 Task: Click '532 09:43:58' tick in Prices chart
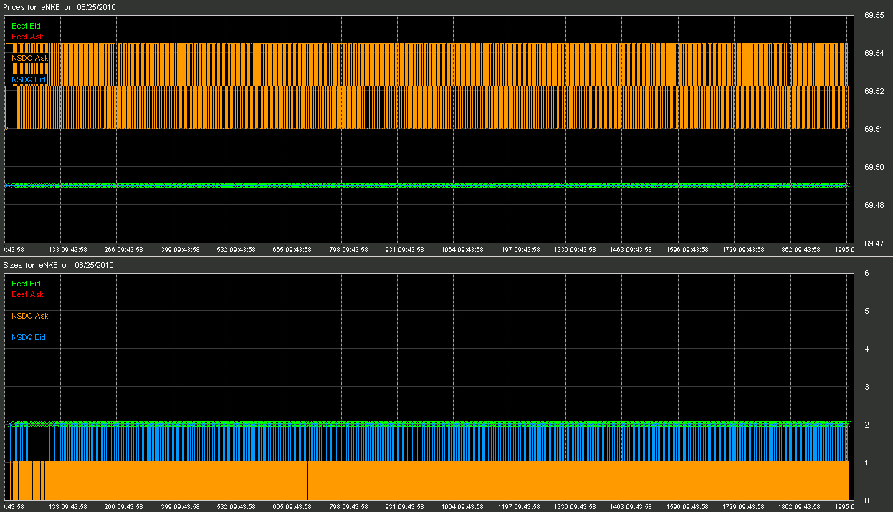(236, 250)
